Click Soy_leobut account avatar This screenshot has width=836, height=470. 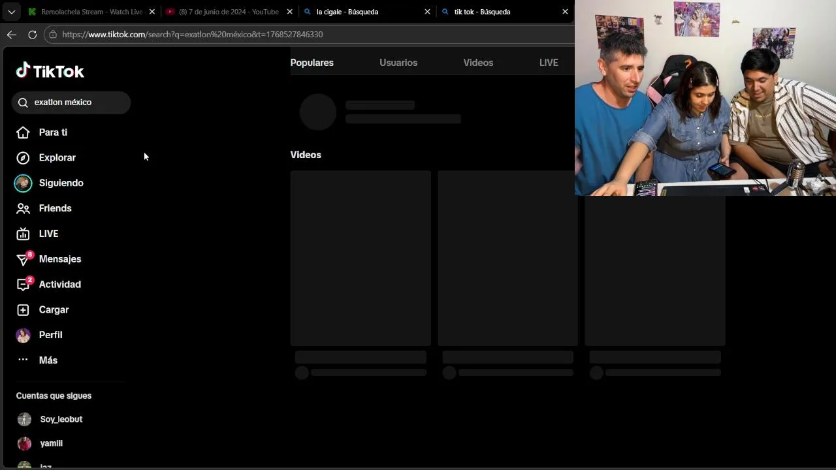[x=24, y=419]
